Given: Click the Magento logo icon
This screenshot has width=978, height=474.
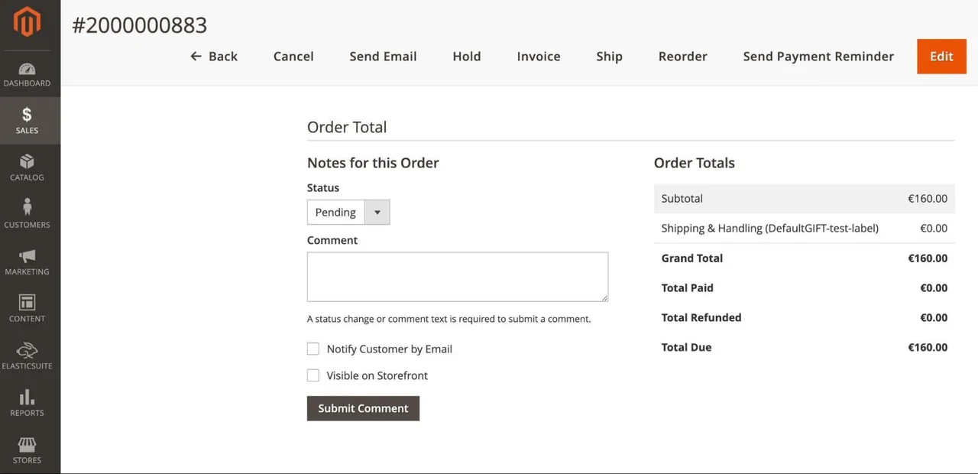Looking at the screenshot, I should (28, 22).
